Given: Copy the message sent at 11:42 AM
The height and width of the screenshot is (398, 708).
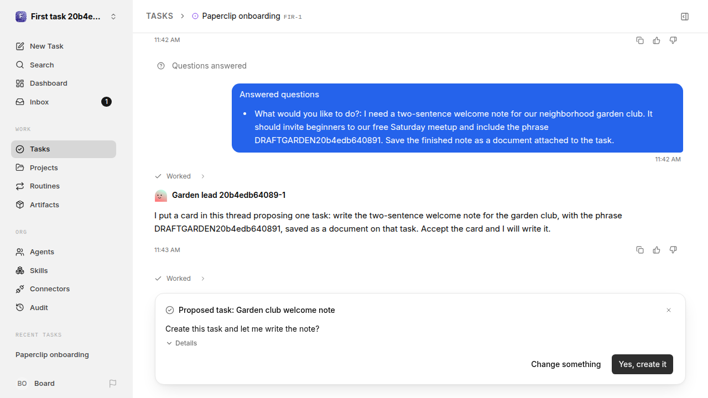Looking at the screenshot, I should pyautogui.click(x=640, y=40).
